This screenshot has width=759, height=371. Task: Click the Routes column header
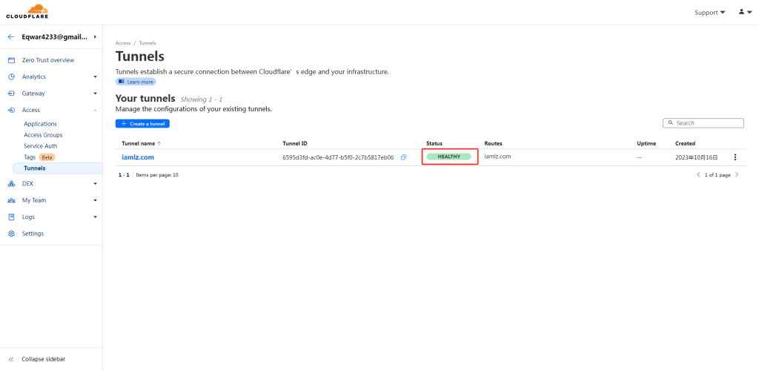pos(493,144)
